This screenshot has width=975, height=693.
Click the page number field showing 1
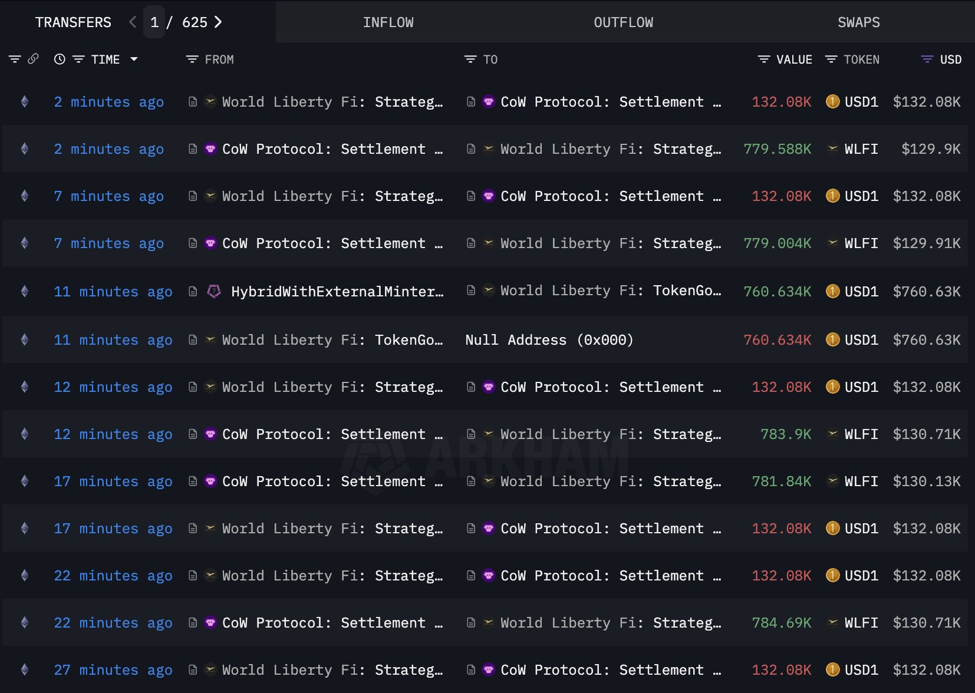coord(154,22)
